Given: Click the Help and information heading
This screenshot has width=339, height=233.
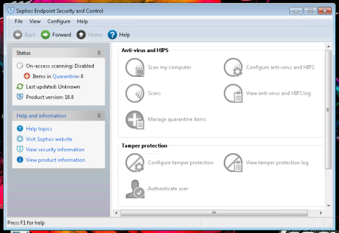Looking at the screenshot, I should pyautogui.click(x=42, y=116).
